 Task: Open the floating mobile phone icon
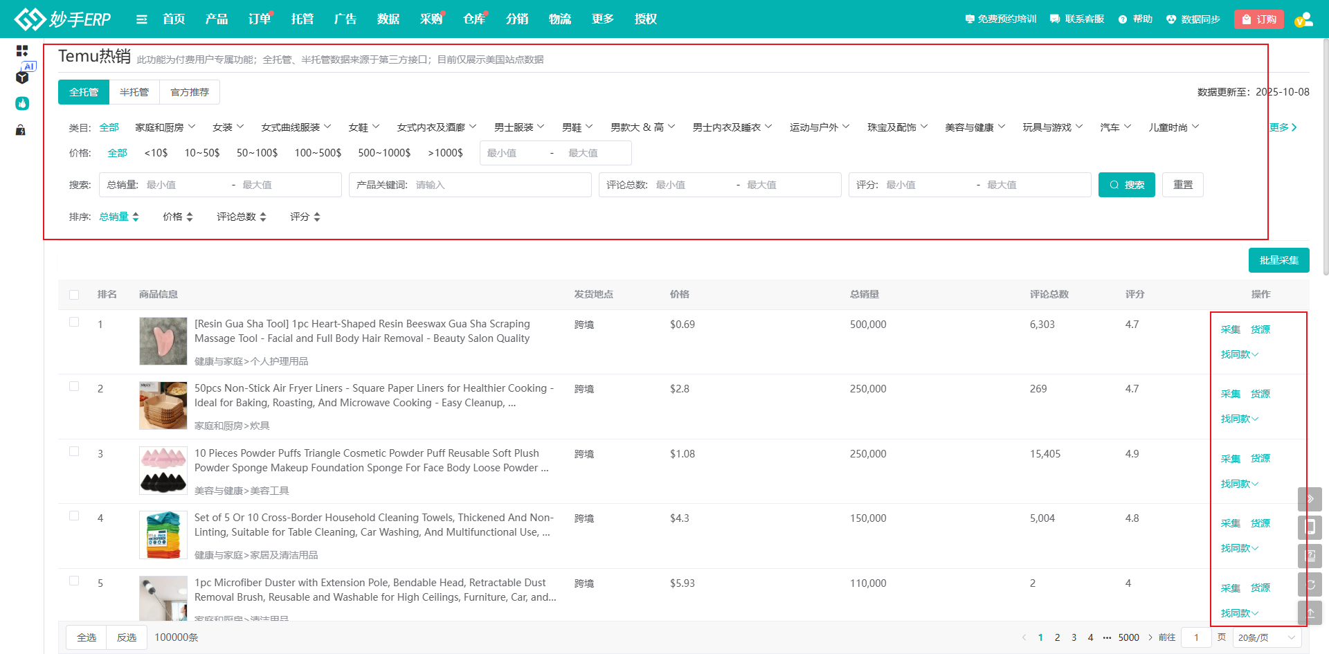[1310, 527]
